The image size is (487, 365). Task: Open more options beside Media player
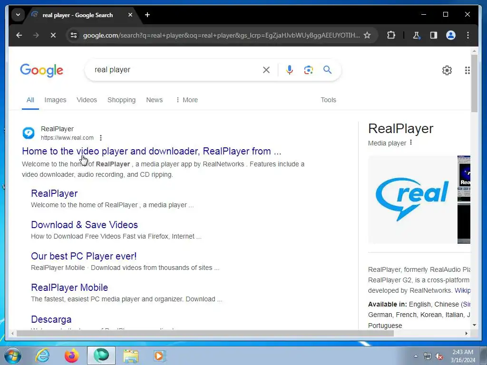(411, 142)
